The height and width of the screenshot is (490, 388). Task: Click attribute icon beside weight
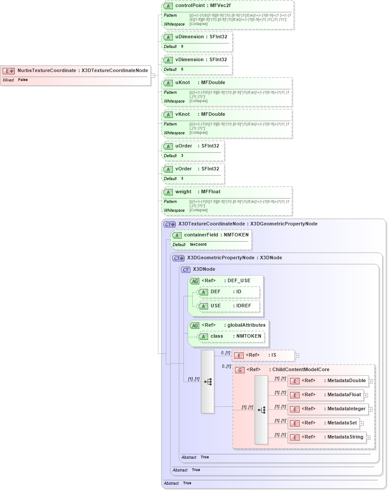(x=168, y=192)
